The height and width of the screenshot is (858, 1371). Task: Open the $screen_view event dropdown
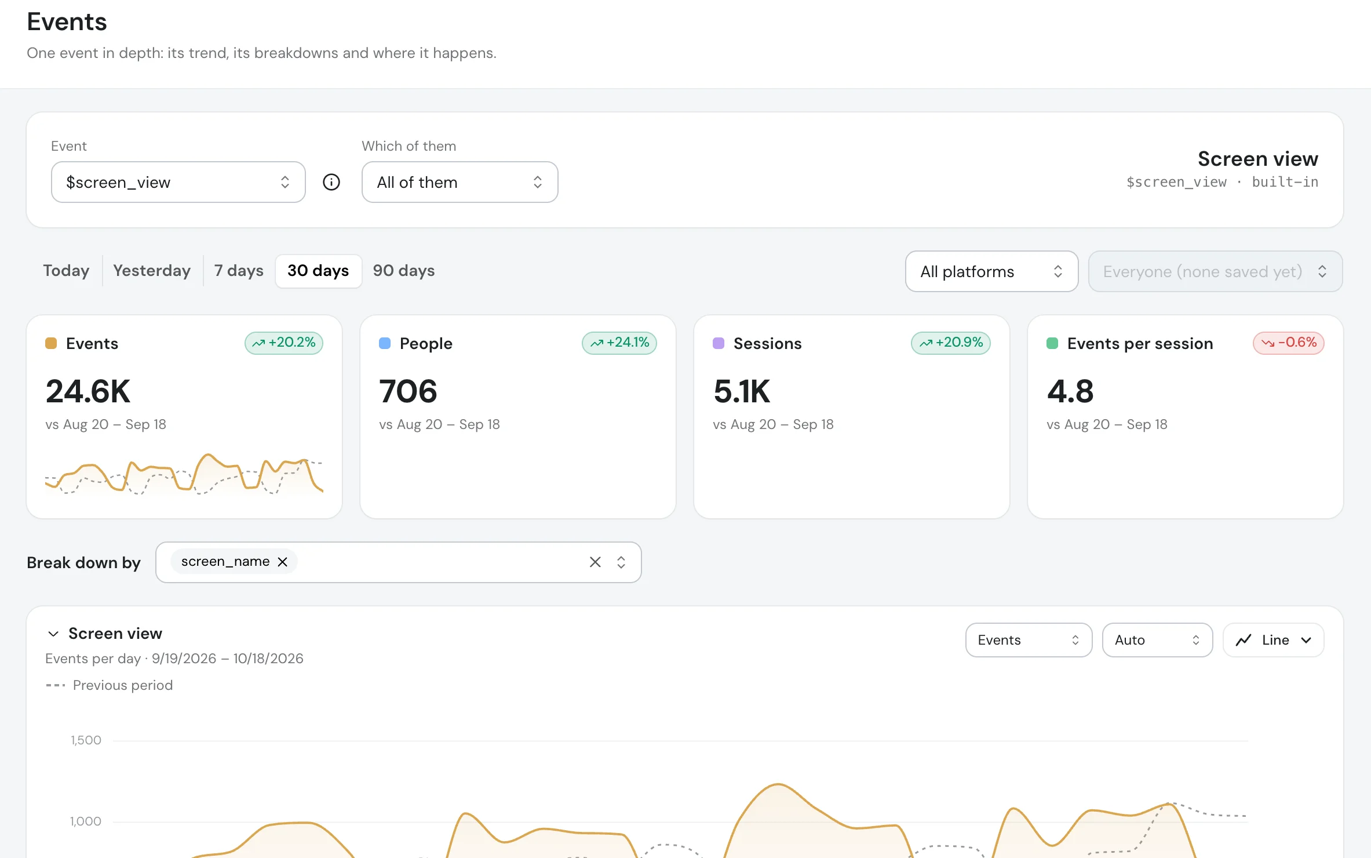coord(178,182)
